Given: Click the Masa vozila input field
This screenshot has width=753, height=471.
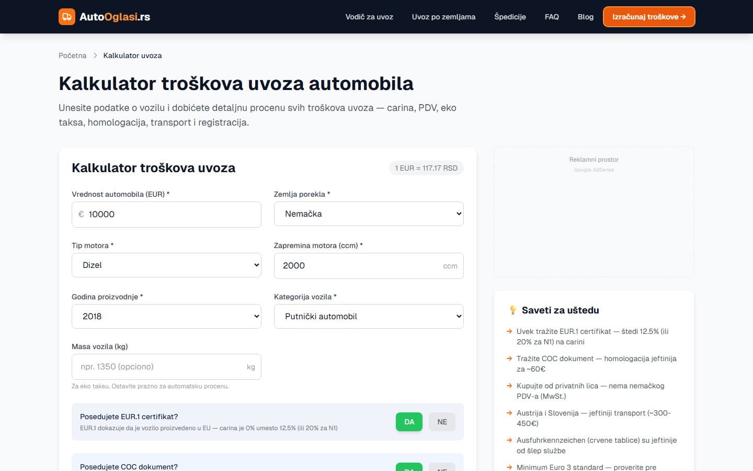Looking at the screenshot, I should coord(166,367).
